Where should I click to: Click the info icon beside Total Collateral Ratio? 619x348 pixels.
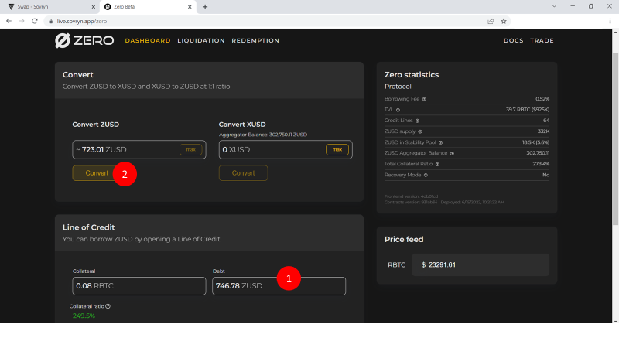(437, 164)
